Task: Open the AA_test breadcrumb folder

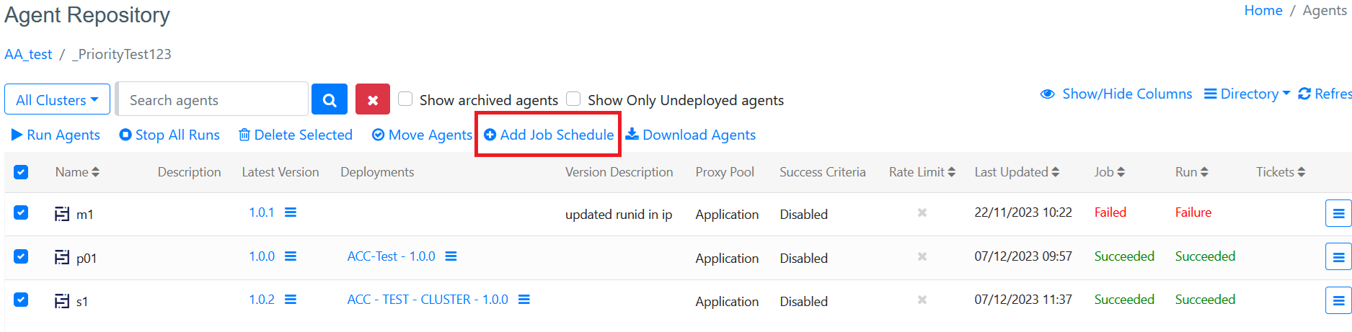Action: (28, 54)
